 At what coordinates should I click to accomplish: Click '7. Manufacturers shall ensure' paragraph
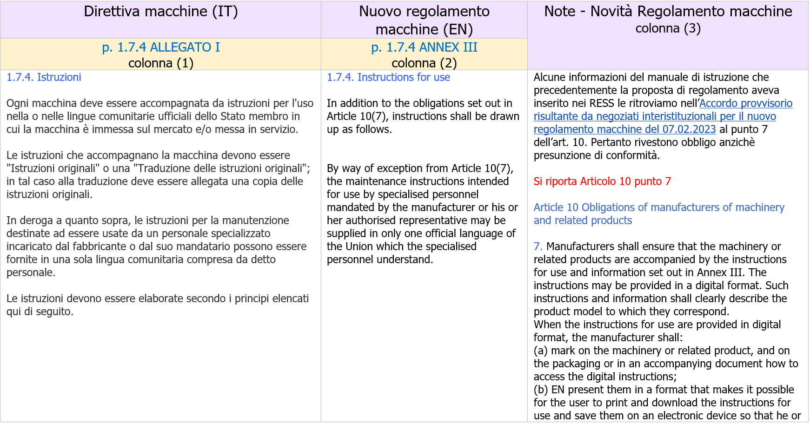pos(660,279)
